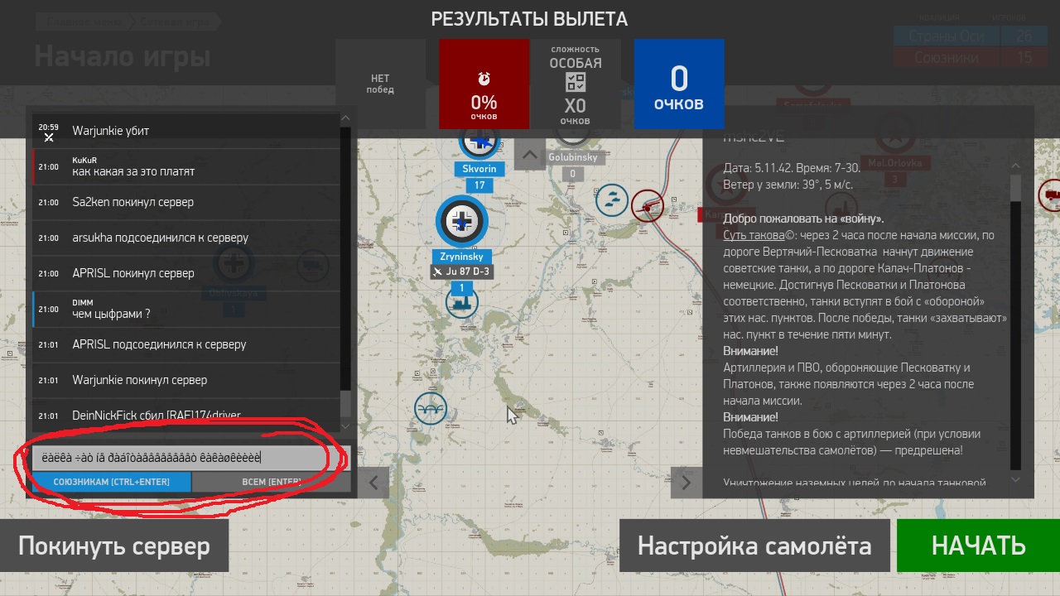Image resolution: width=1060 pixels, height=596 pixels.
Task: Go to previous page with left arrow
Action: (x=373, y=483)
